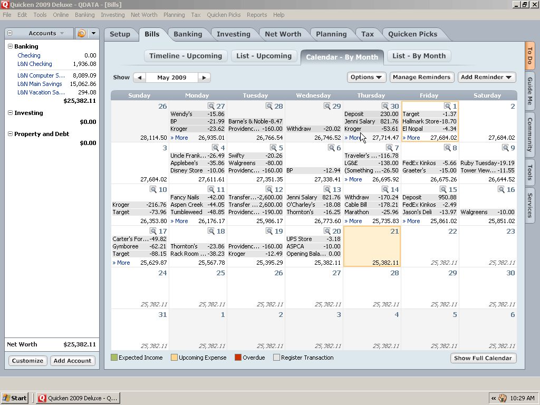Select the Cable Bill -178.21 transaction
The image size is (540, 405).
(371, 205)
